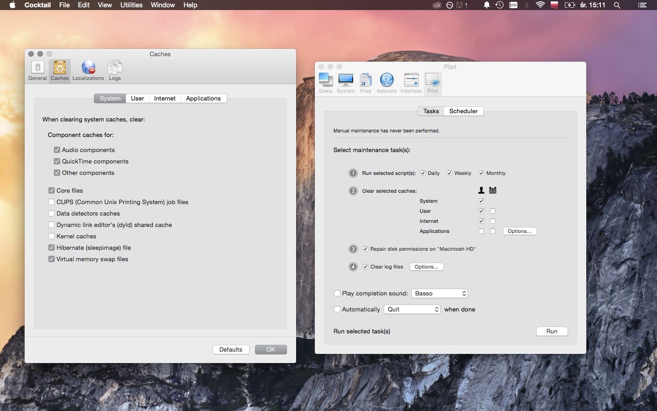
Task: Toggle Clear log files checkbox
Action: pyautogui.click(x=365, y=267)
